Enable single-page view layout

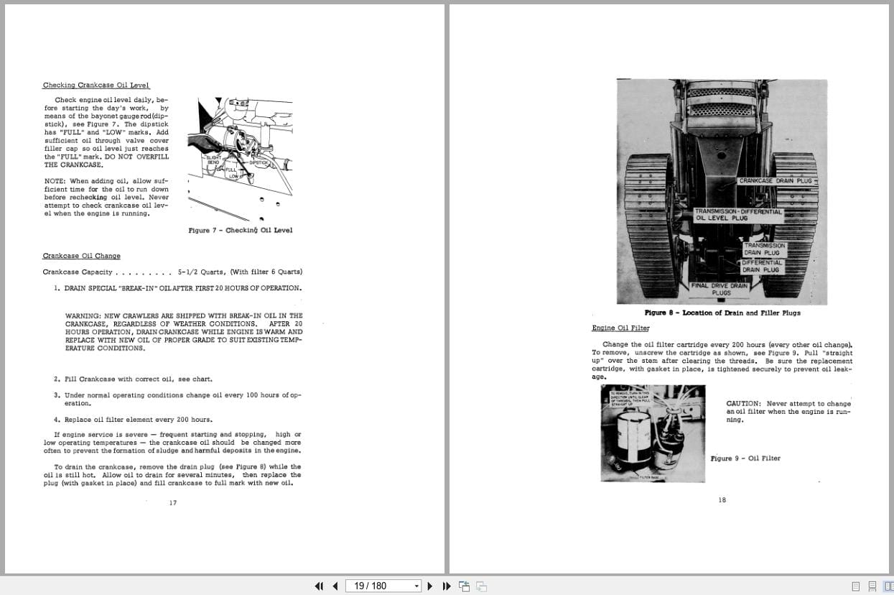coord(855,586)
